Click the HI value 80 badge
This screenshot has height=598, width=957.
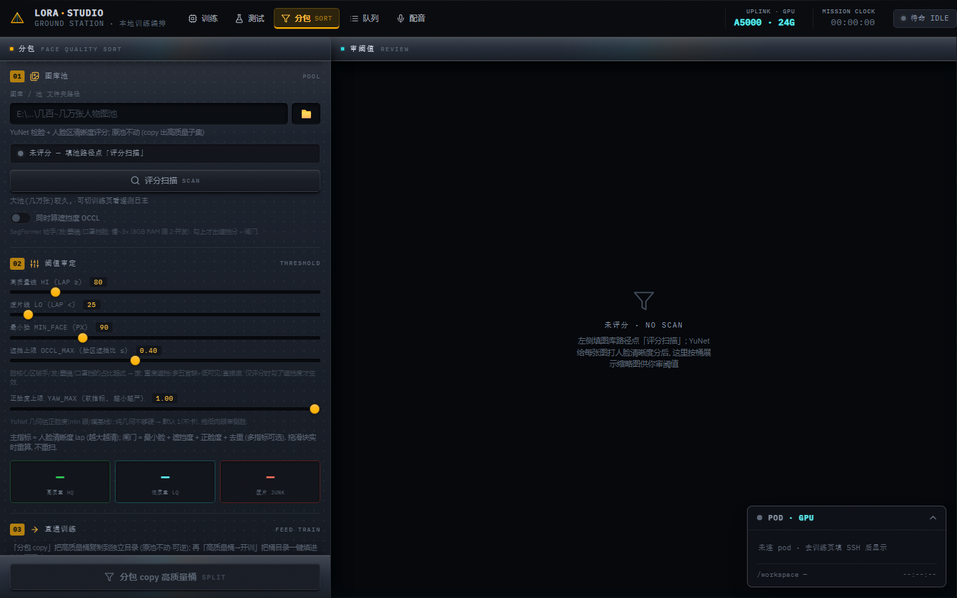98,282
